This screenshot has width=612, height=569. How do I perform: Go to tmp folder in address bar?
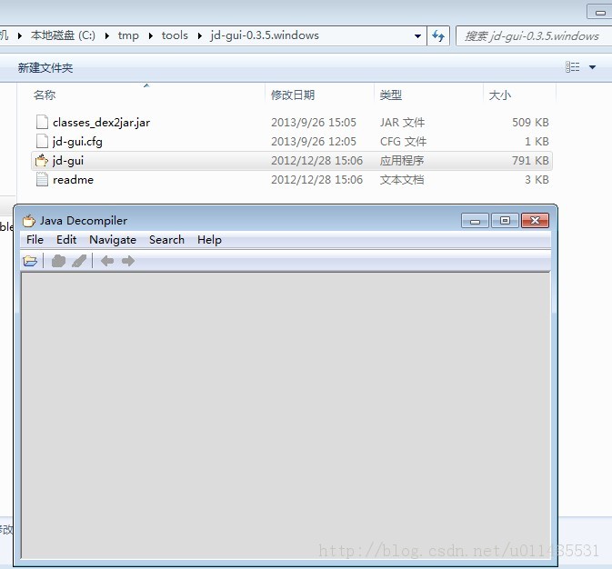pyautogui.click(x=128, y=35)
